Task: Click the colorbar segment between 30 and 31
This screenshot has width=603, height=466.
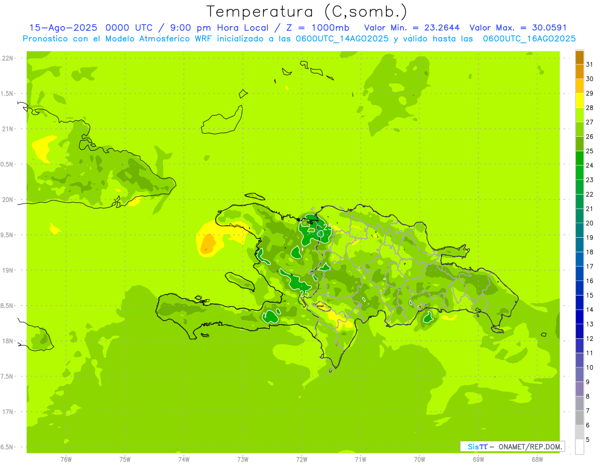Action: click(579, 72)
